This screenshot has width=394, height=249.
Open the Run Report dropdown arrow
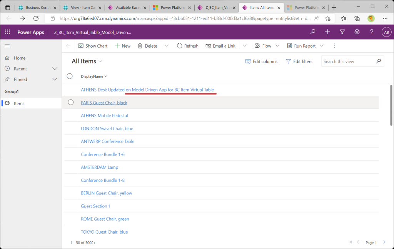coord(322,46)
